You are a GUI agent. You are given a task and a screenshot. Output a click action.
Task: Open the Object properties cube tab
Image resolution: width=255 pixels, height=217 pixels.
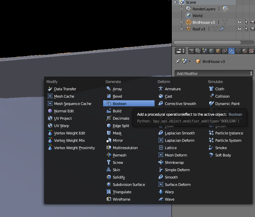click(x=218, y=51)
